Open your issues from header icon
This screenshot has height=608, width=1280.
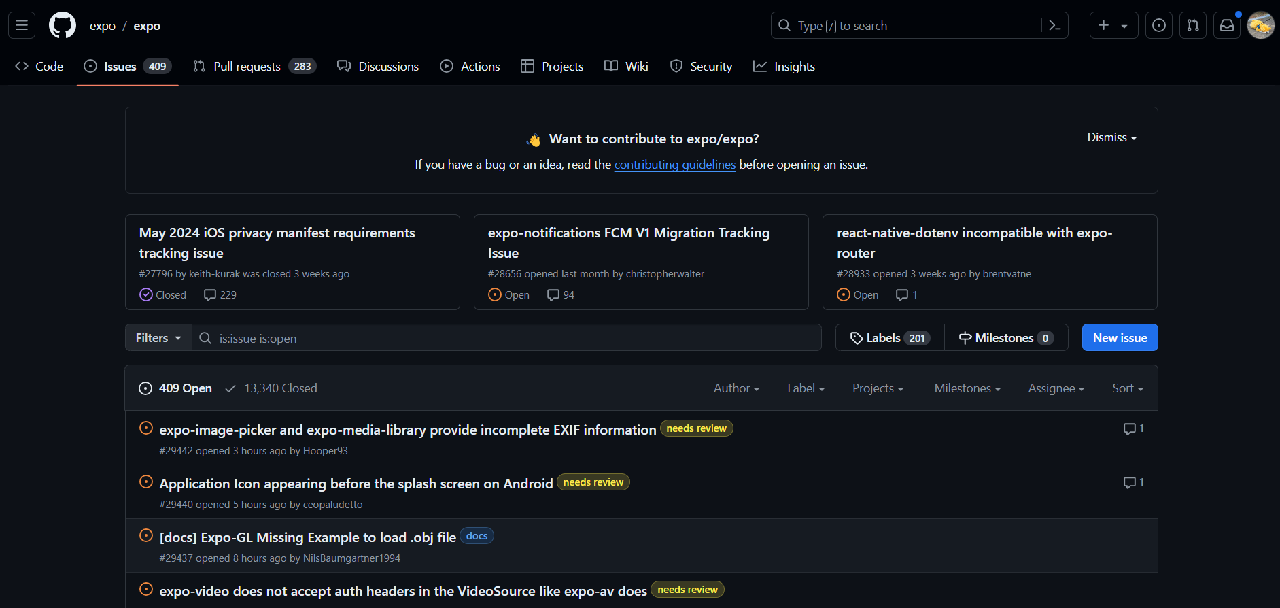[x=1159, y=25]
